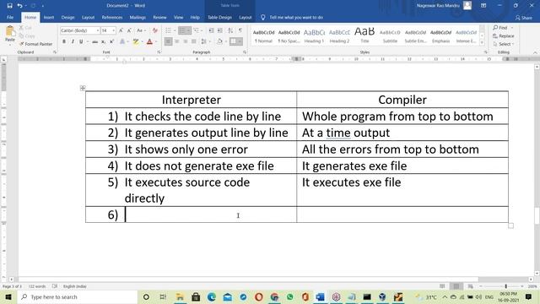Image resolution: width=540 pixels, height=304 pixels.
Task: Apply subscript formatting
Action: tap(103, 41)
